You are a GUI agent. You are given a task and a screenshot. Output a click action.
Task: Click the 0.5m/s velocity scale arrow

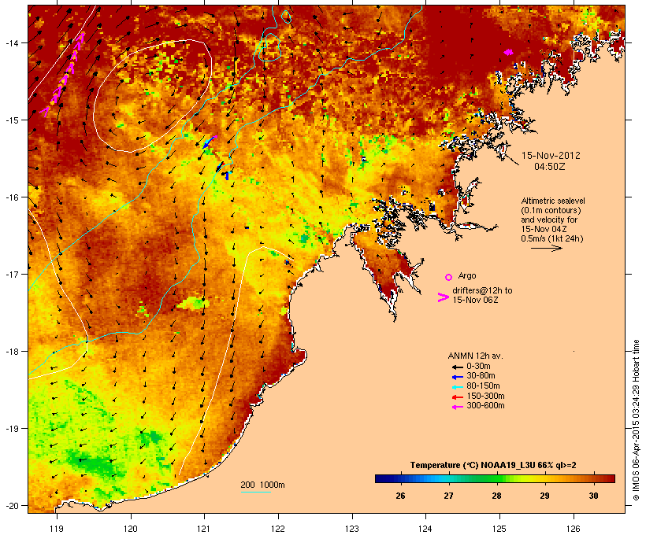click(x=546, y=248)
